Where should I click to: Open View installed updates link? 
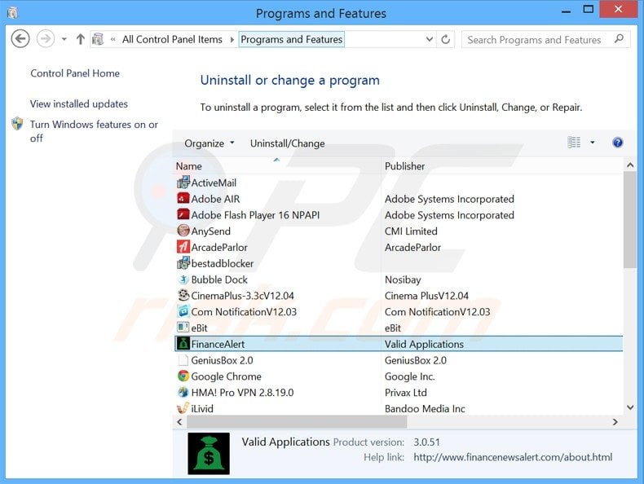[79, 103]
